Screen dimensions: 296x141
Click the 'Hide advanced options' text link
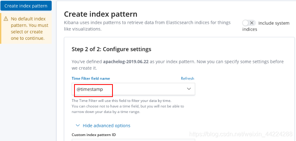106,125
